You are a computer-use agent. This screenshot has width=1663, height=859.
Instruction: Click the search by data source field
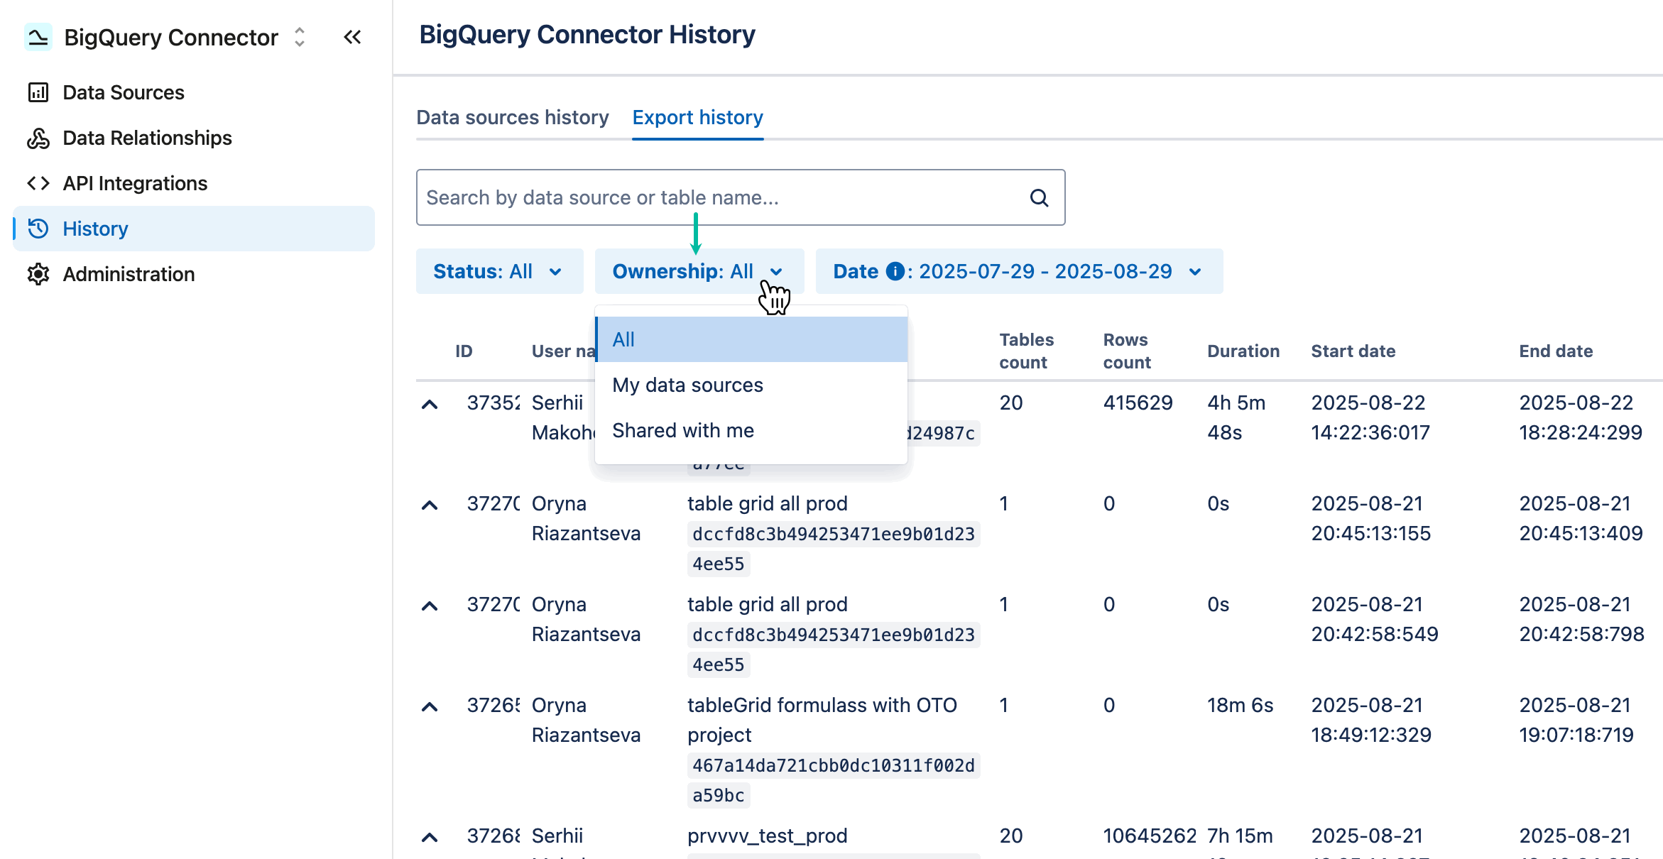point(710,197)
